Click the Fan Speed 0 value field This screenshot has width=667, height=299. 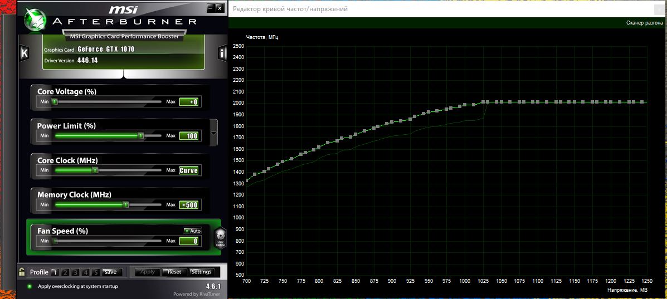click(x=189, y=241)
